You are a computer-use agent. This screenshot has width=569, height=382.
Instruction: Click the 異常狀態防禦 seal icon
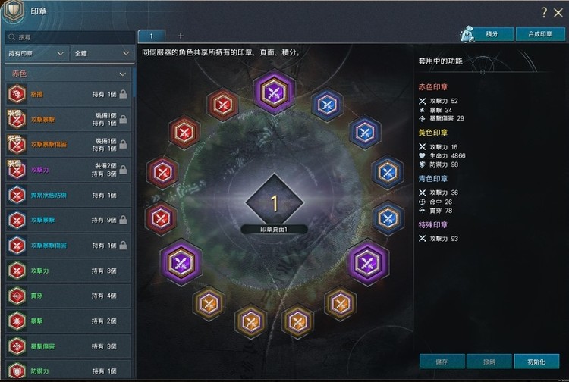click(x=17, y=195)
